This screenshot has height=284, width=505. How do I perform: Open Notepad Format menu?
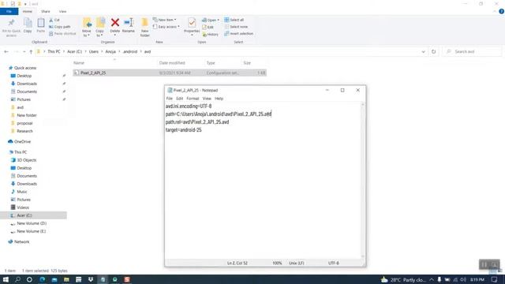click(x=193, y=99)
